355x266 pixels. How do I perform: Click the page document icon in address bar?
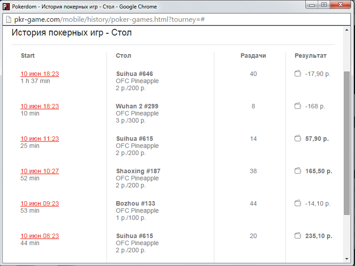[9, 19]
